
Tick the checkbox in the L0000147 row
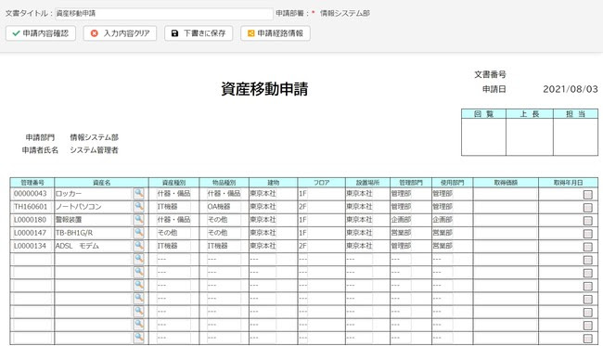(587, 234)
